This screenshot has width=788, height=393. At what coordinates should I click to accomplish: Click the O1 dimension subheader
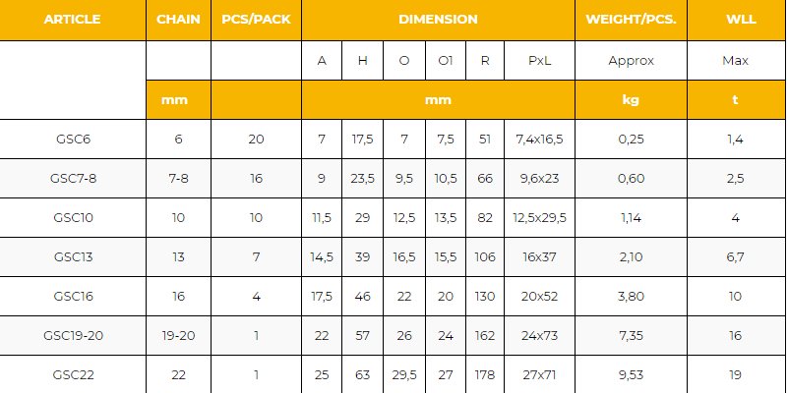click(x=445, y=61)
